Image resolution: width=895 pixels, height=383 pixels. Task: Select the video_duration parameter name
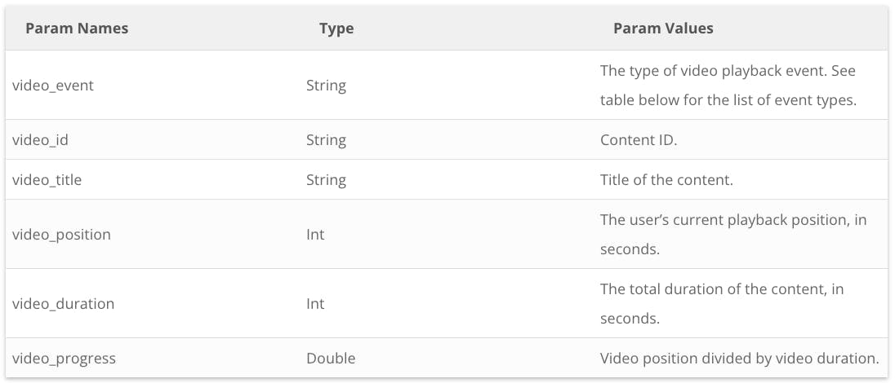point(63,304)
